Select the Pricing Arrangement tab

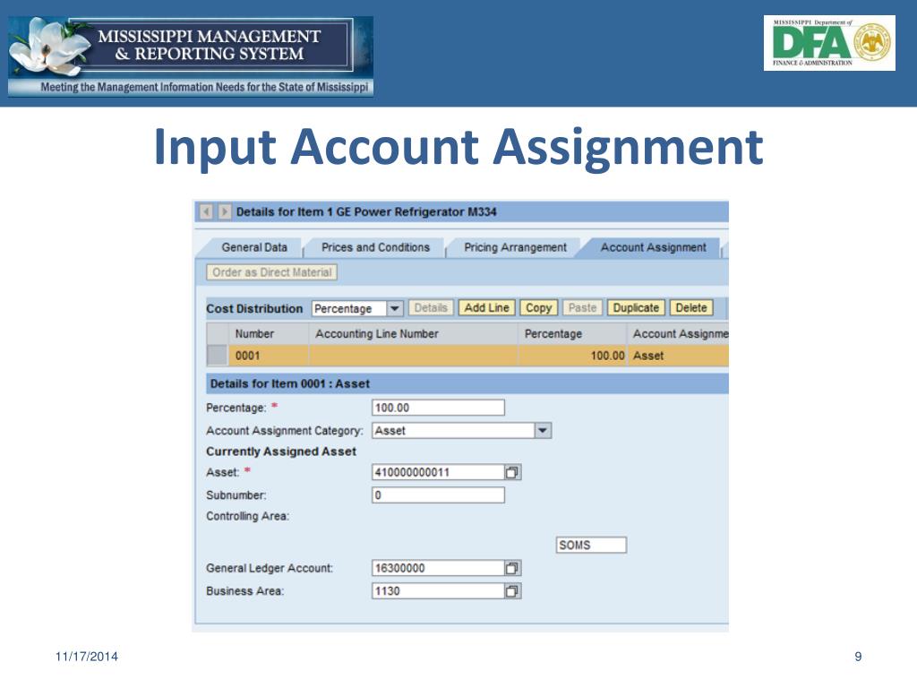(515, 247)
